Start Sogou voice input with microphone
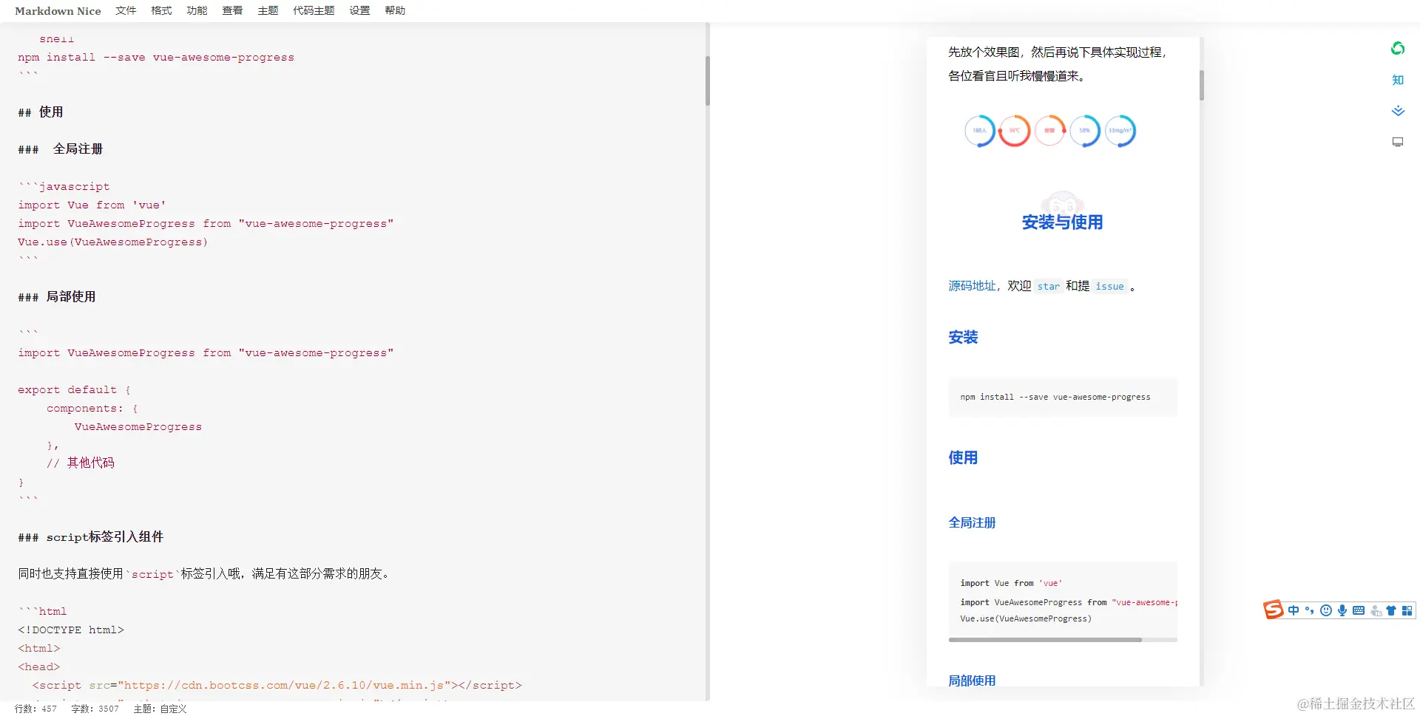This screenshot has height=716, width=1420. point(1342,610)
